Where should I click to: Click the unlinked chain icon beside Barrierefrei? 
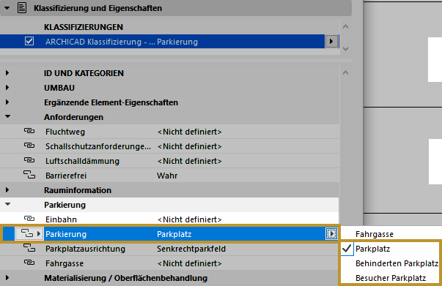(x=29, y=175)
